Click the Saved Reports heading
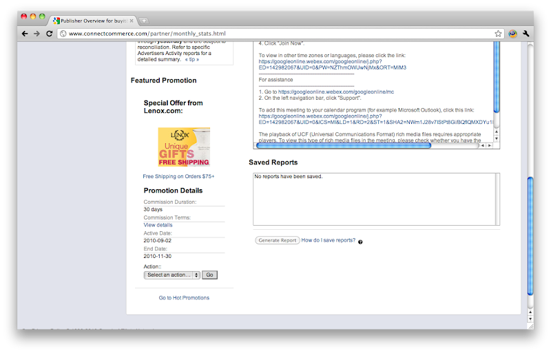The width and height of the screenshot is (551, 353). click(x=273, y=162)
